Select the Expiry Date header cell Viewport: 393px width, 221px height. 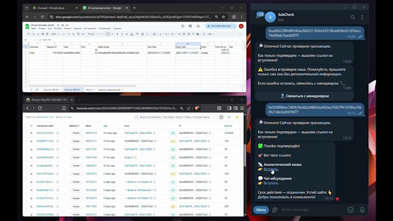(x=188, y=47)
